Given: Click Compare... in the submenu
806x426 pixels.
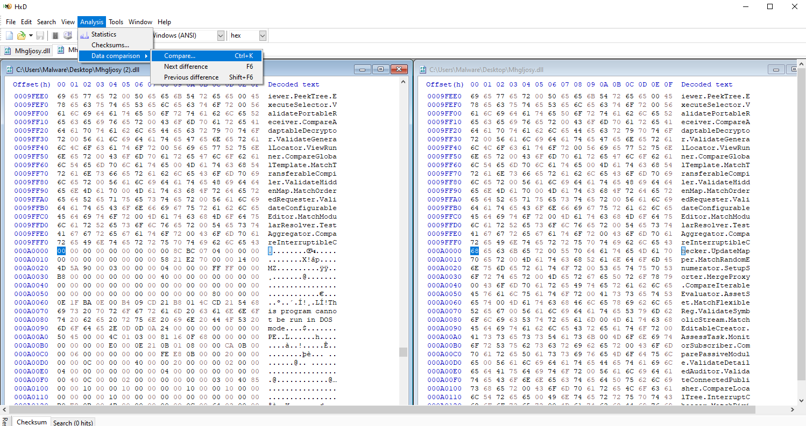Looking at the screenshot, I should (207, 56).
